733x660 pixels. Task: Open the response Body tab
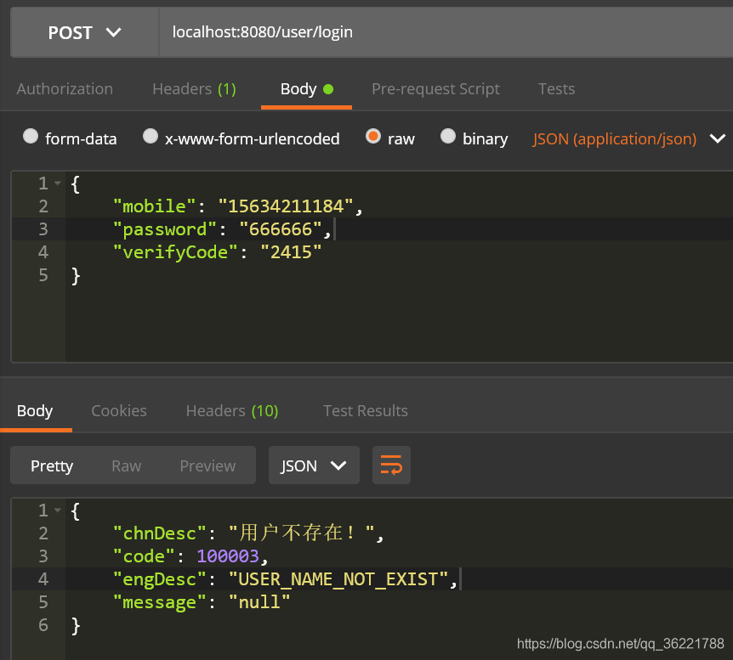coord(35,410)
